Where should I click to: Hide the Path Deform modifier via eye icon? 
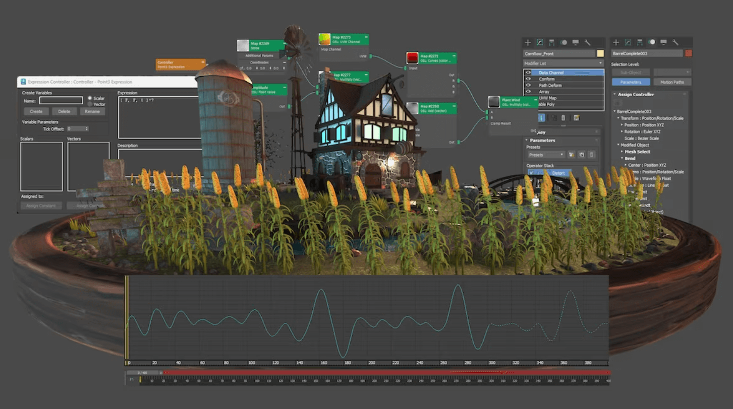(x=529, y=86)
